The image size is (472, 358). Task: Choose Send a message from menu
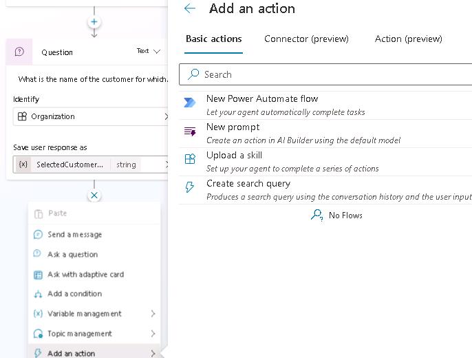[x=74, y=235]
